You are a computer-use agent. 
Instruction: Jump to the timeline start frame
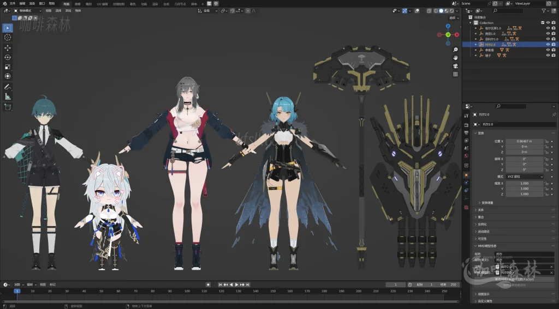[x=221, y=284]
